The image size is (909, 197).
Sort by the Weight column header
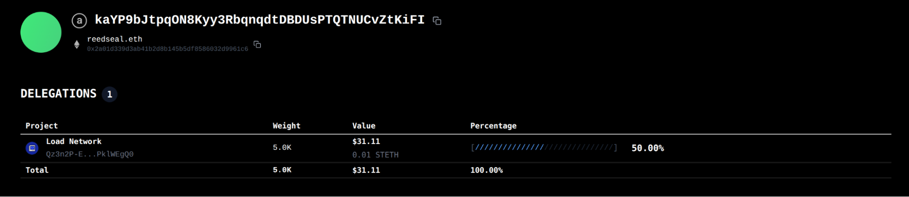click(x=286, y=126)
